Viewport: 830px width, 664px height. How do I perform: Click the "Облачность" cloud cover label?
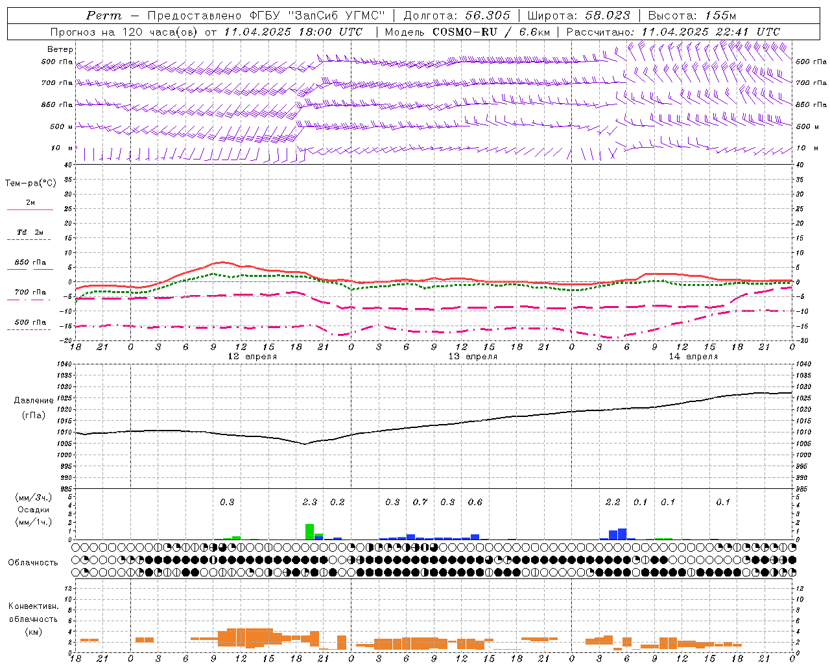click(x=33, y=563)
